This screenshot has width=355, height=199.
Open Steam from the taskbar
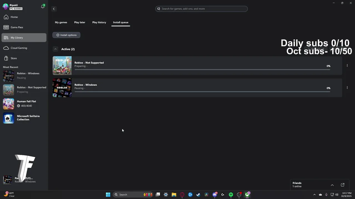click(198, 195)
